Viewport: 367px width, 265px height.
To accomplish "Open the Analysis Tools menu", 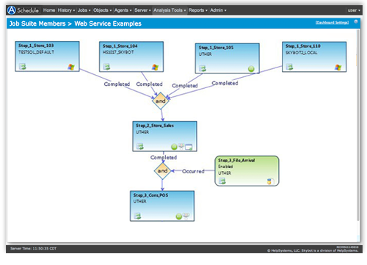I will tap(170, 10).
